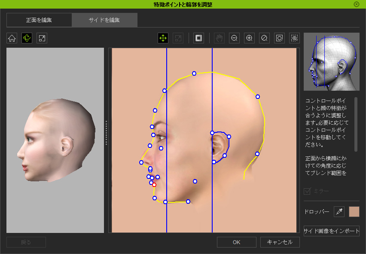Select the control point at the nose tip
Screen dimensions: 366x254
click(141, 162)
